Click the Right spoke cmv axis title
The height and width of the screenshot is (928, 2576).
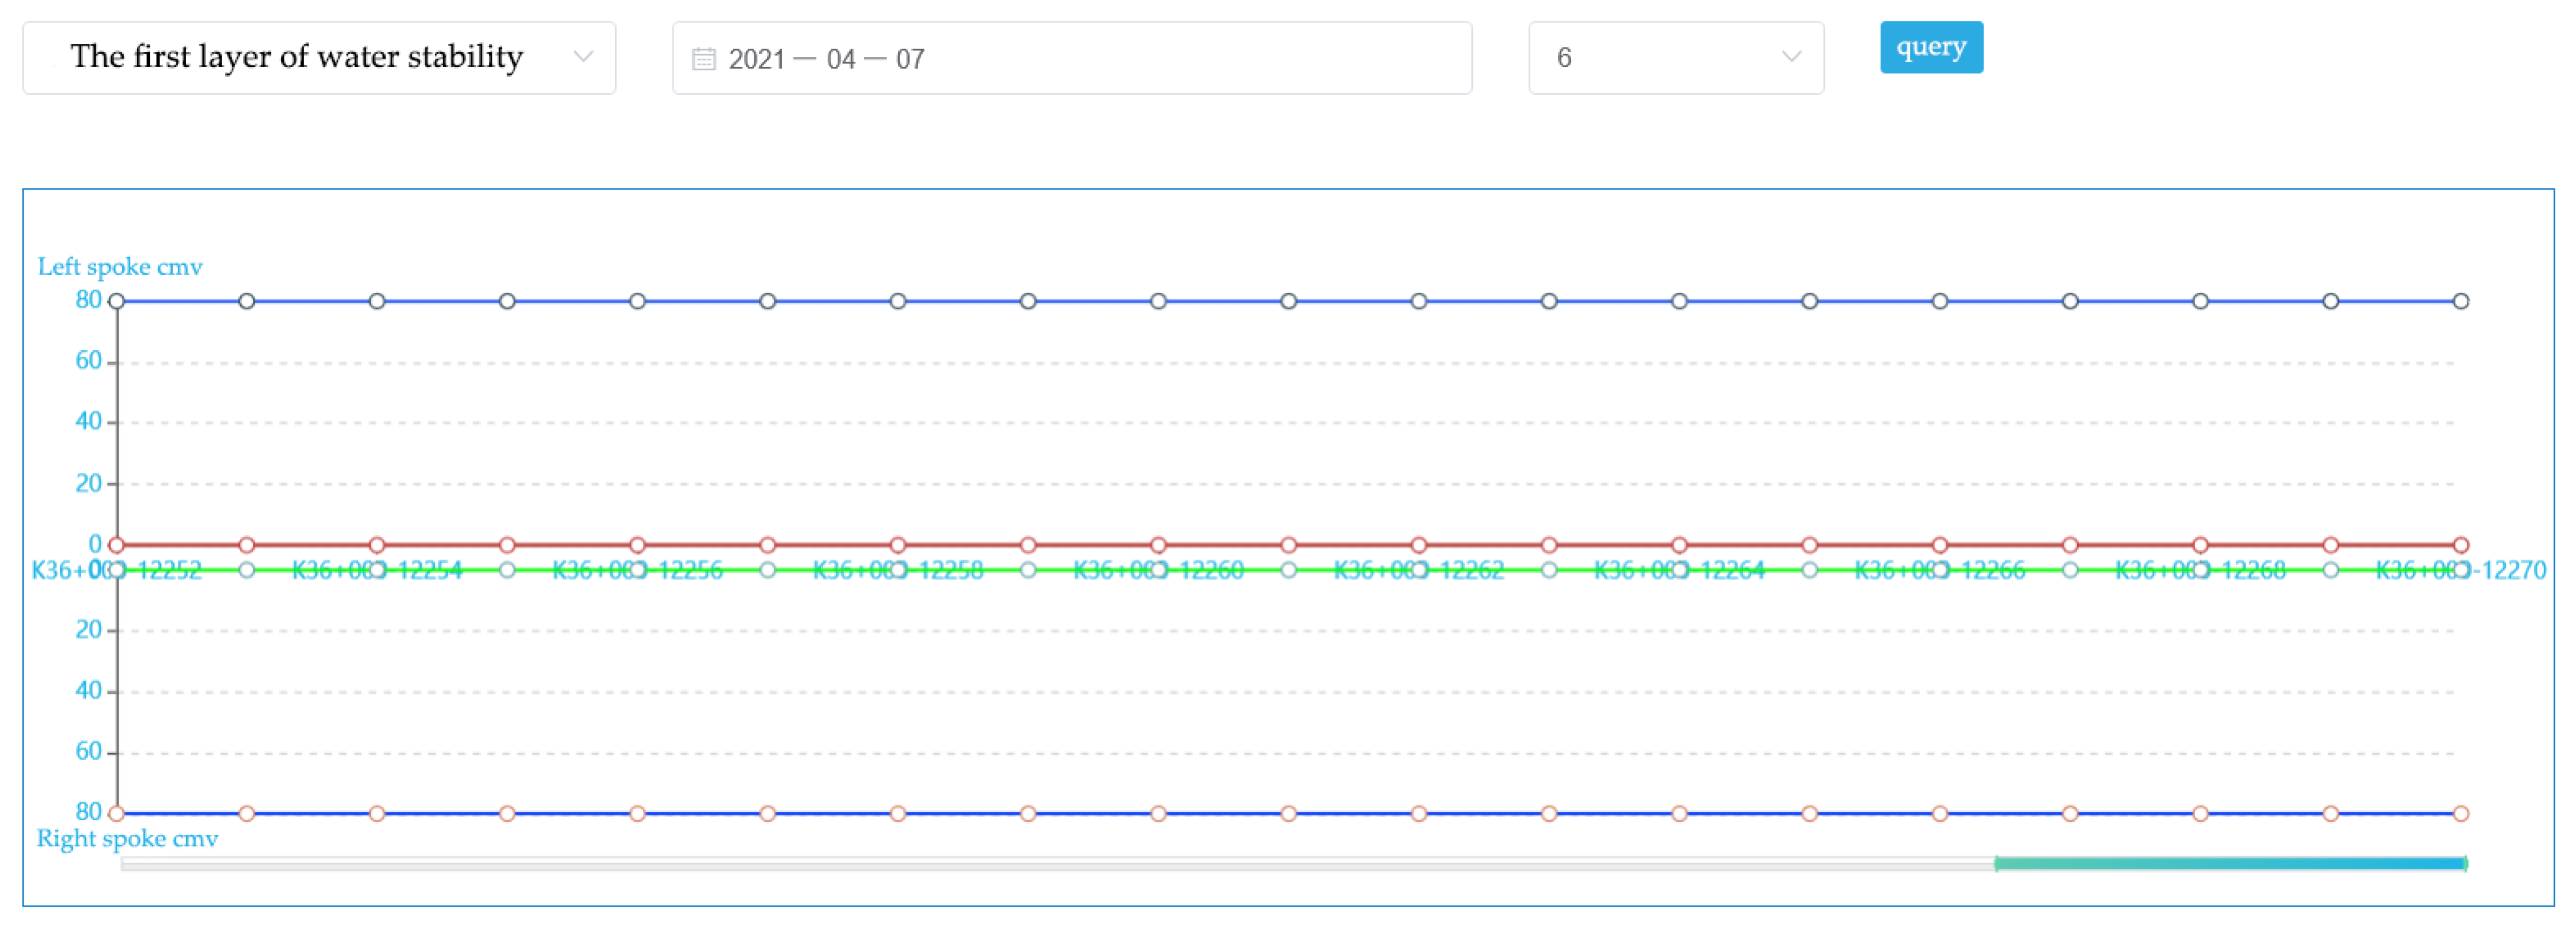pos(127,838)
